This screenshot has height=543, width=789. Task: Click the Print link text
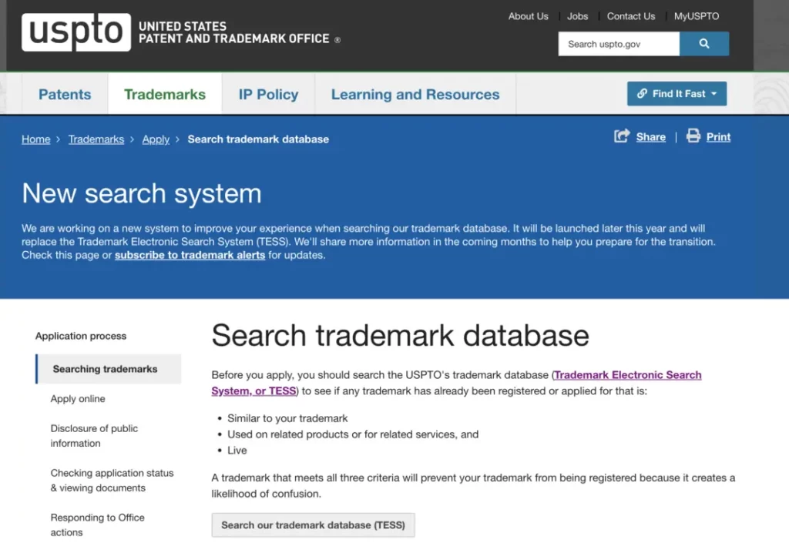[x=719, y=137]
